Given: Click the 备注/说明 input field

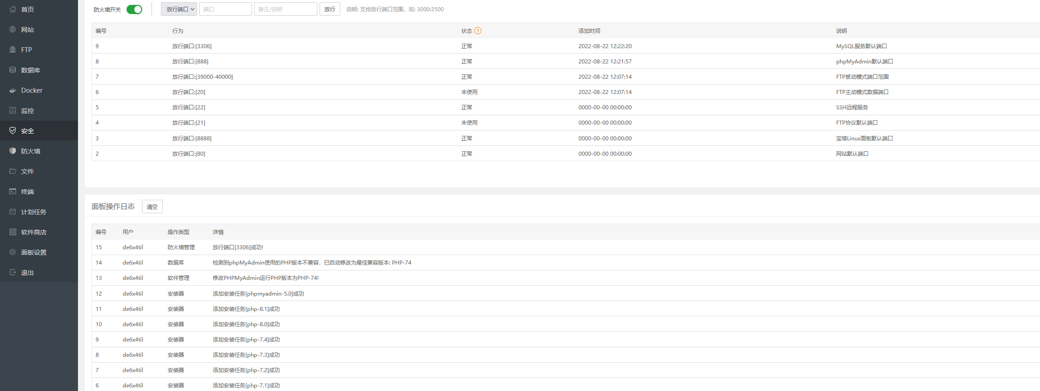Looking at the screenshot, I should point(286,9).
